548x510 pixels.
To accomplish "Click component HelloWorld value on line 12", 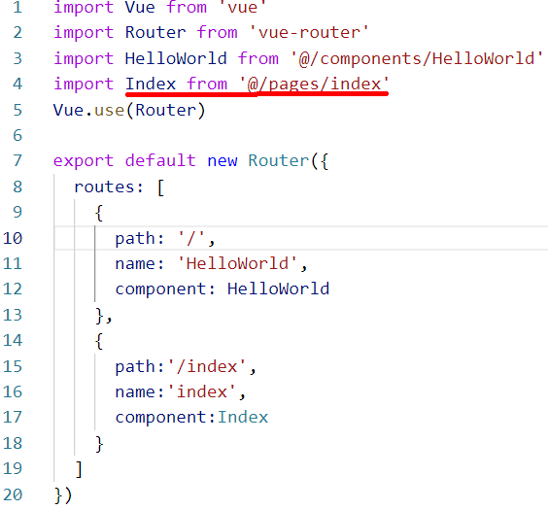I will pyautogui.click(x=278, y=289).
